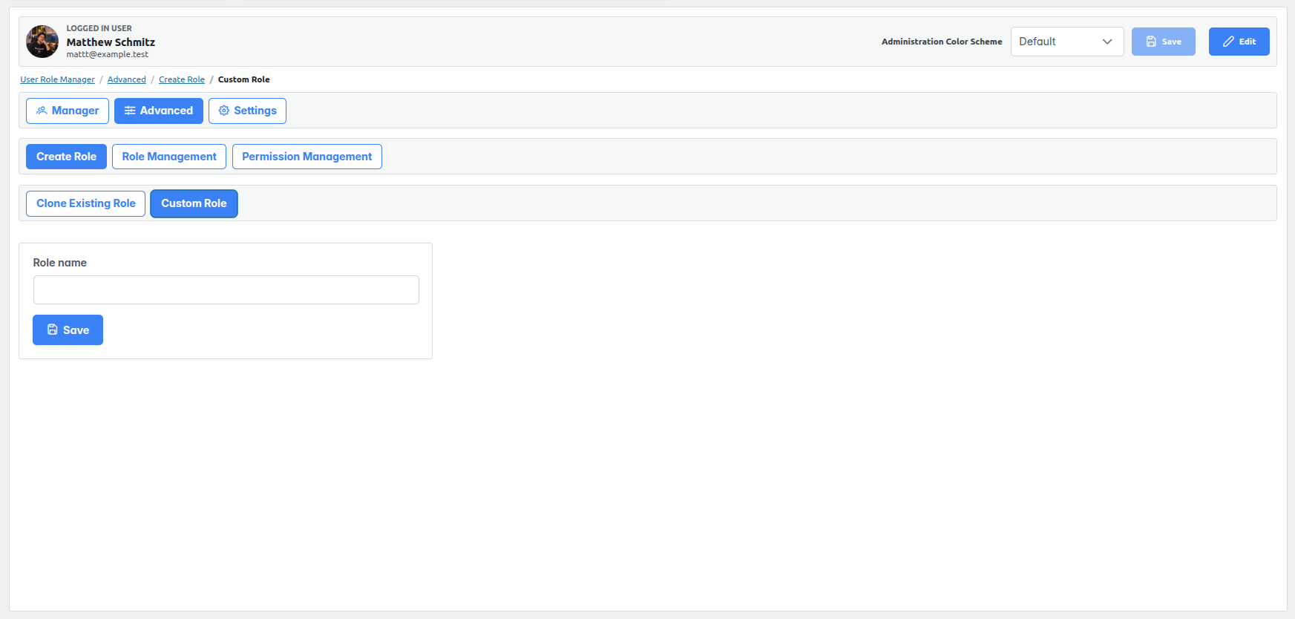This screenshot has height=619, width=1295.
Task: Open the Administration Color Scheme dropdown
Action: (x=1067, y=42)
